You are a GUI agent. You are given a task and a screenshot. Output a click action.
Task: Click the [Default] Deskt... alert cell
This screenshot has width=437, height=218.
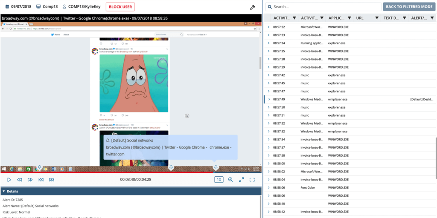pos(422,99)
